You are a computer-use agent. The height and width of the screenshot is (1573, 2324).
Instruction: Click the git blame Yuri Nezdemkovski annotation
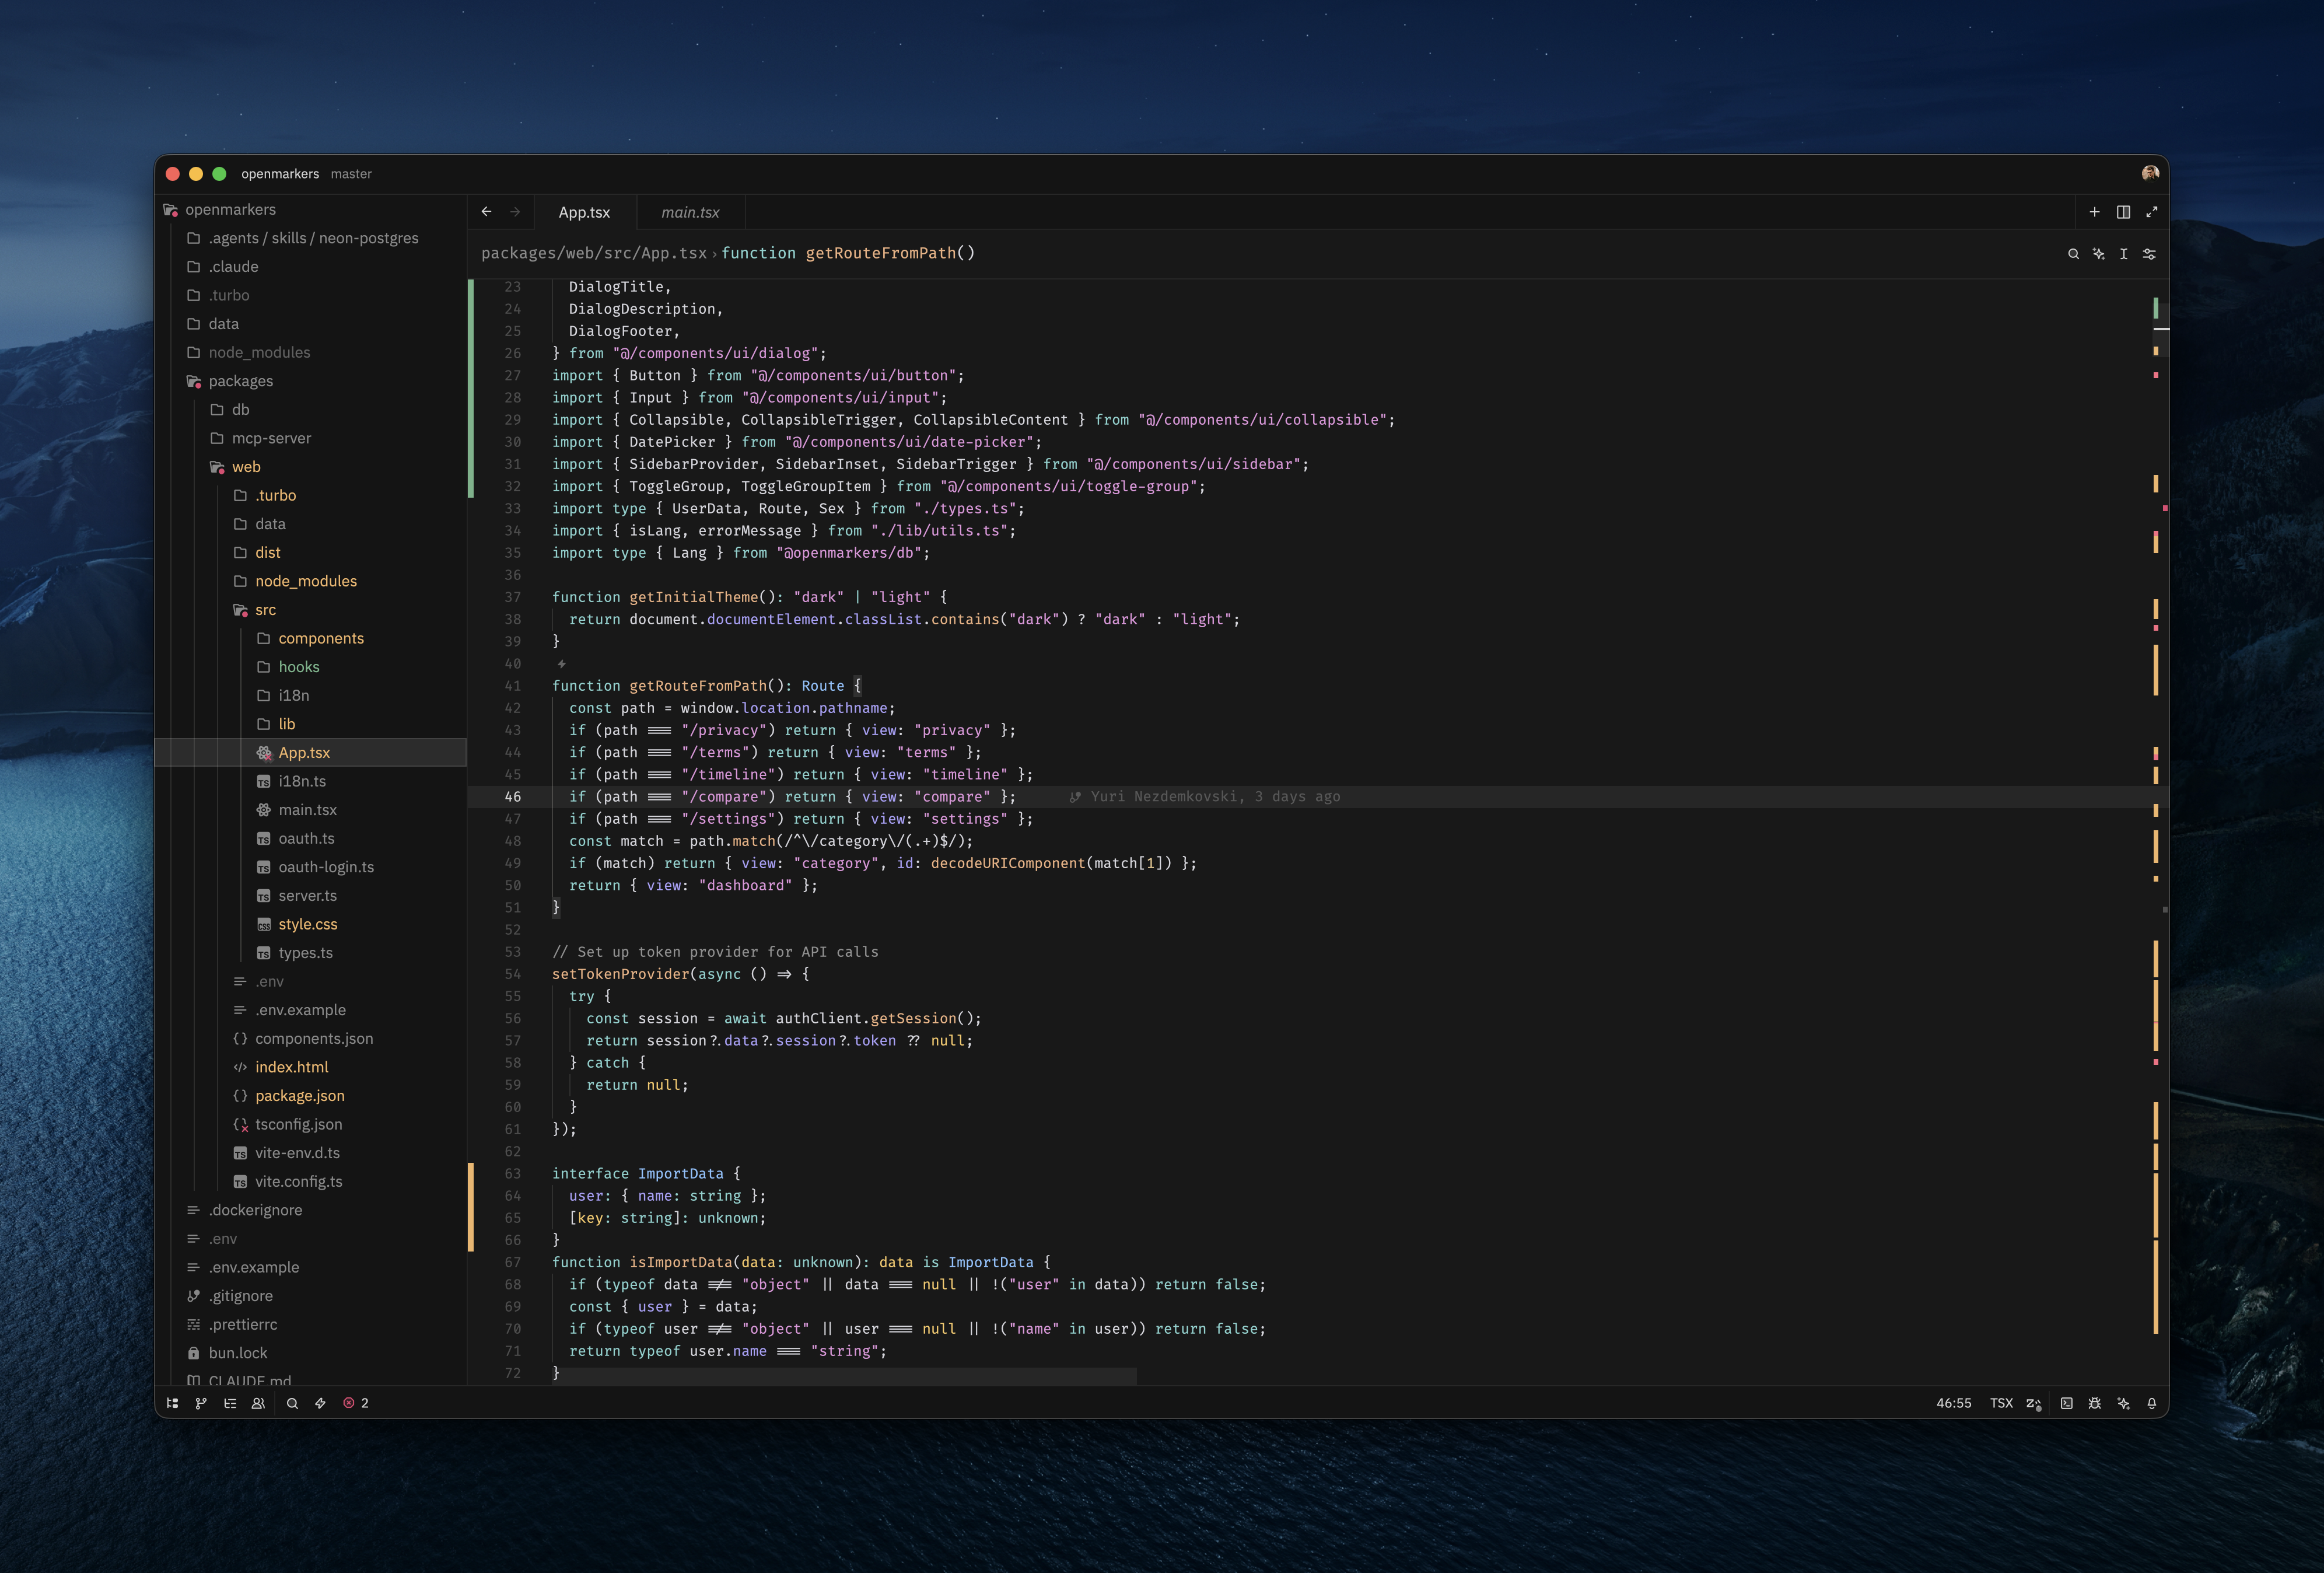pyautogui.click(x=1205, y=797)
